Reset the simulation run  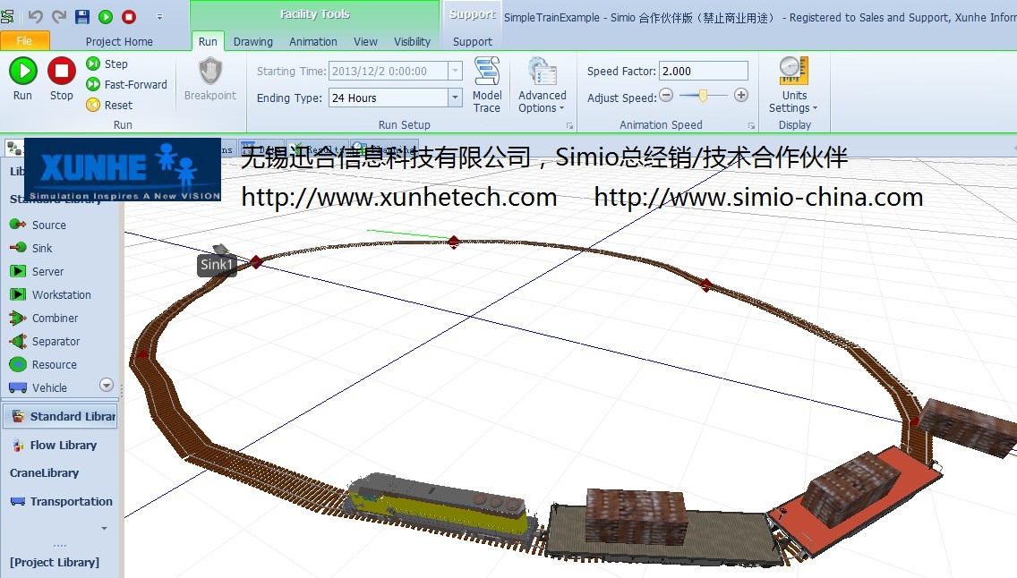[109, 105]
